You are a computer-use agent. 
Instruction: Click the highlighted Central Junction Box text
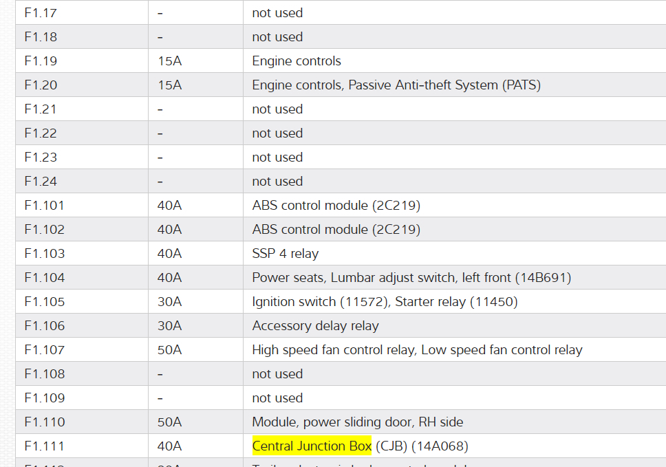312,446
